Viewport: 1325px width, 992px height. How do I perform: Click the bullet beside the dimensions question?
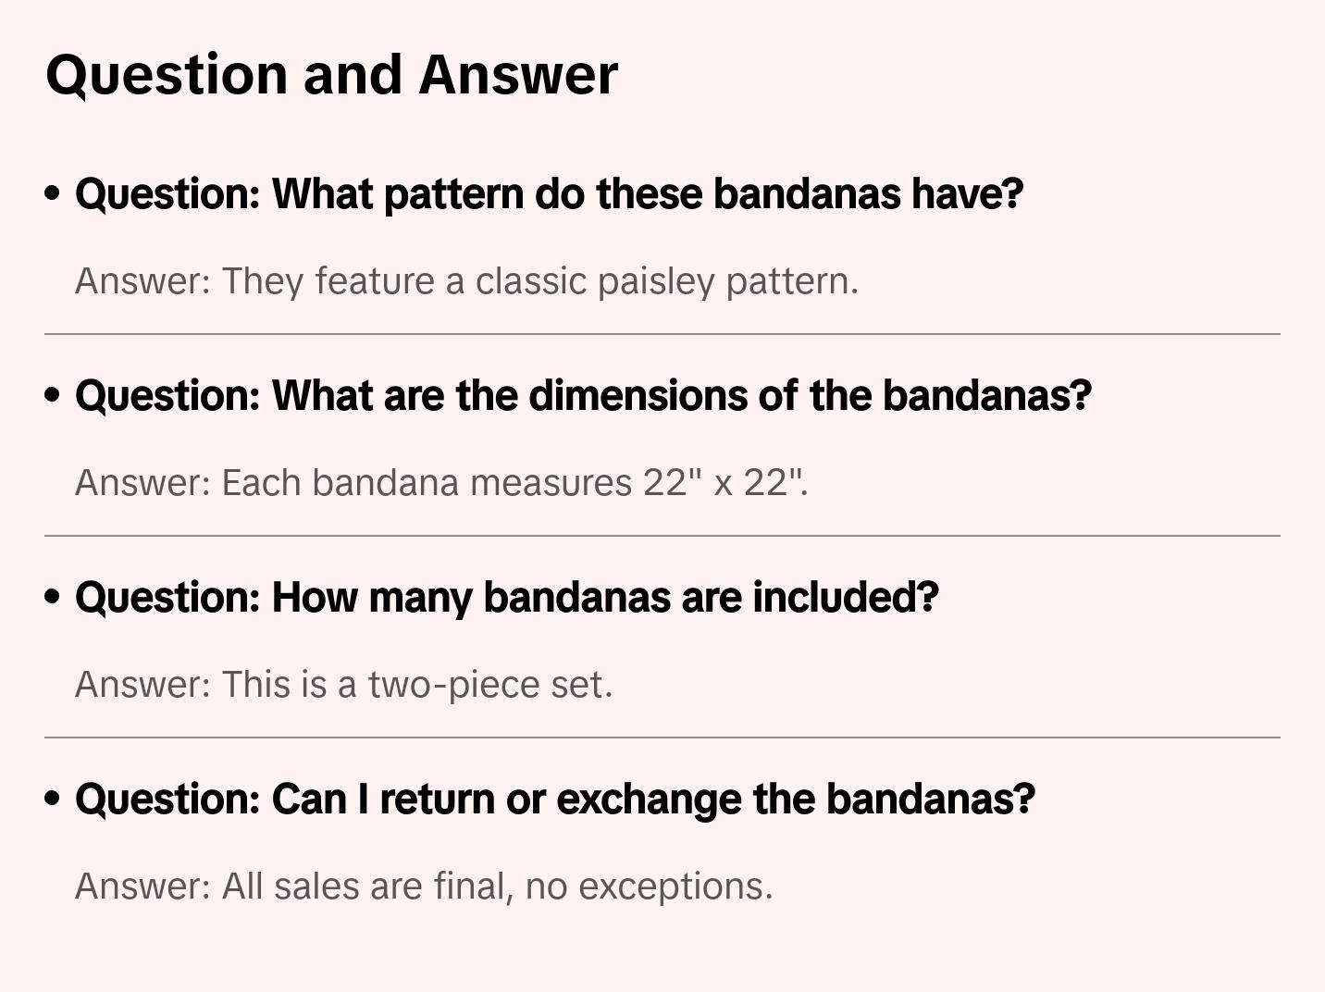pyautogui.click(x=53, y=396)
